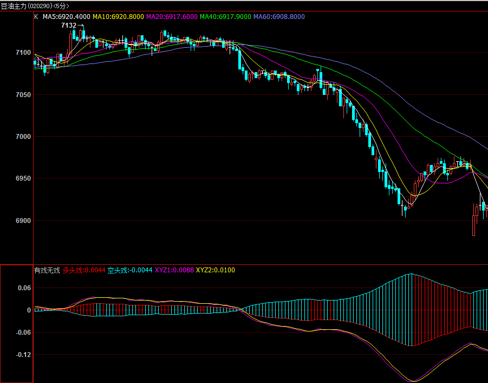
Task: Click the K candlestick label
Action: click(x=36, y=17)
